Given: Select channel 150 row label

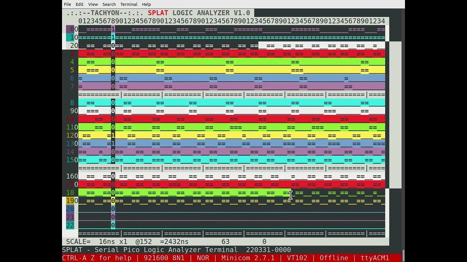Looking at the screenshot, I should point(72,160).
